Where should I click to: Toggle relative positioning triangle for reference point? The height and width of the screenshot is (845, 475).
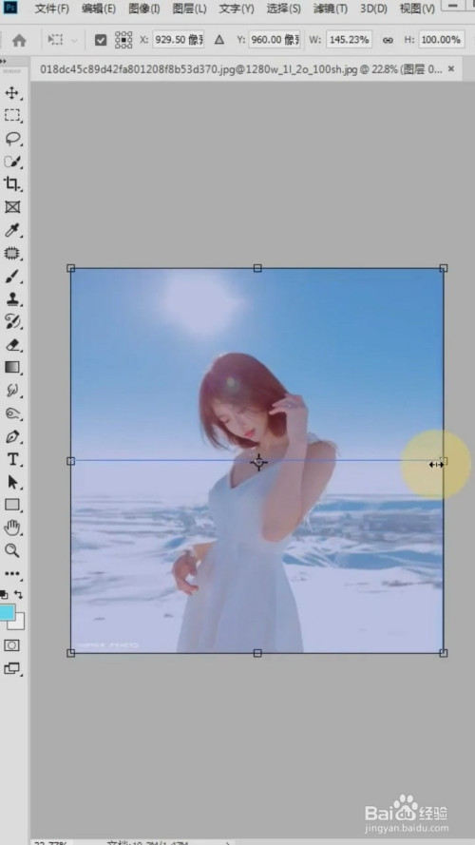coord(218,40)
